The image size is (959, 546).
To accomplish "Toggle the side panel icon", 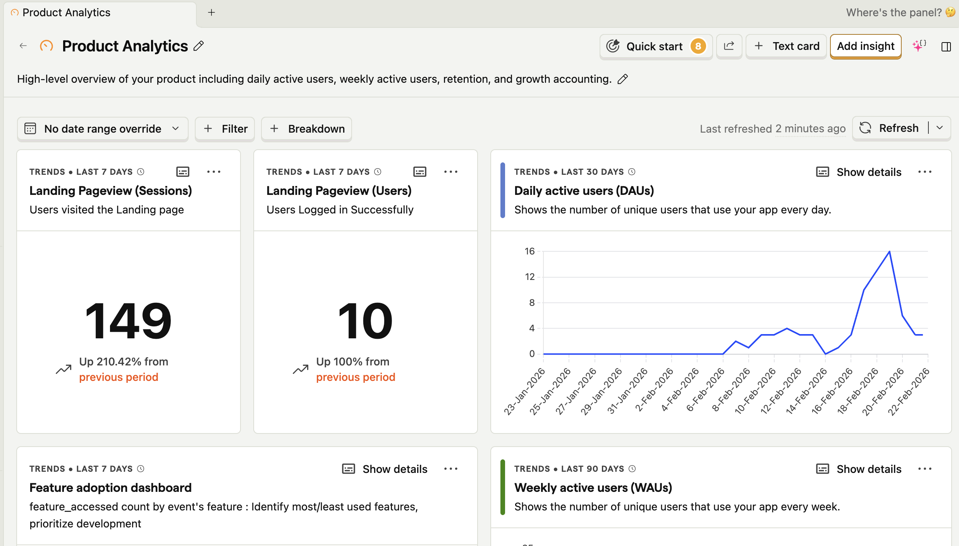I will [x=946, y=47].
